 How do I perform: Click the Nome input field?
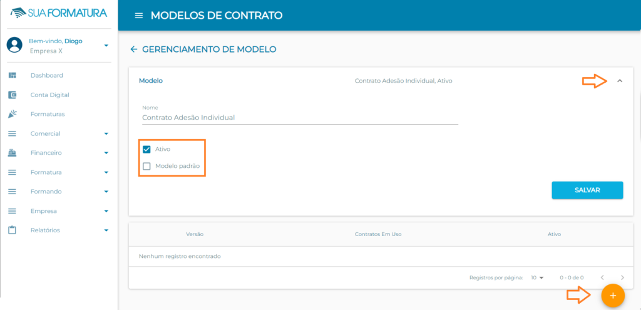tap(300, 117)
